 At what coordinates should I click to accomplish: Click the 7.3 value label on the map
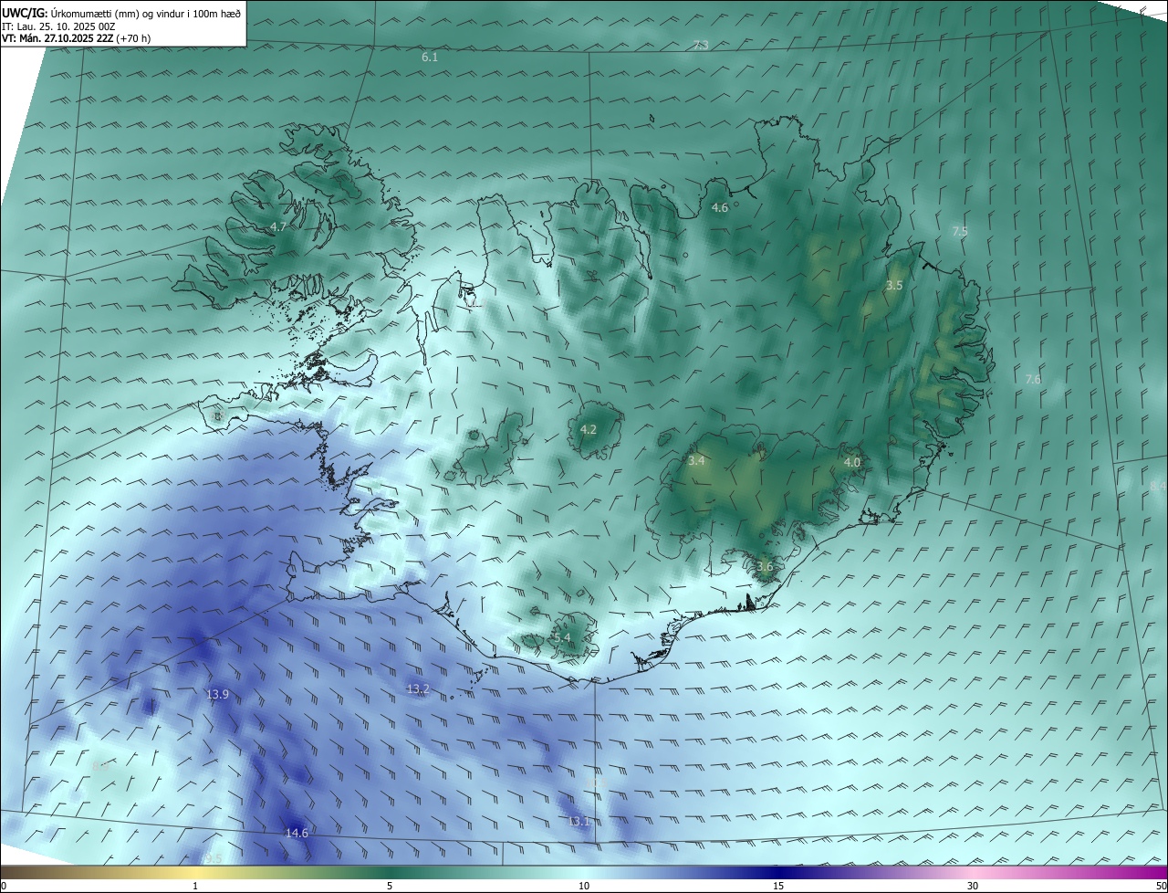[x=701, y=45]
